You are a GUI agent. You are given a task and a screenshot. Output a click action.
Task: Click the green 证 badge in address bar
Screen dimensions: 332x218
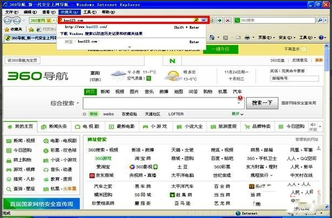coord(49,20)
